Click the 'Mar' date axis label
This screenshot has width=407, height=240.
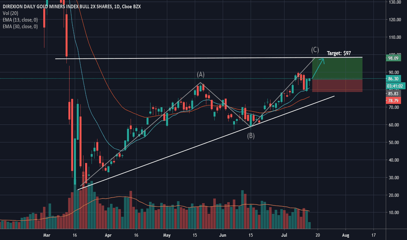47,235
